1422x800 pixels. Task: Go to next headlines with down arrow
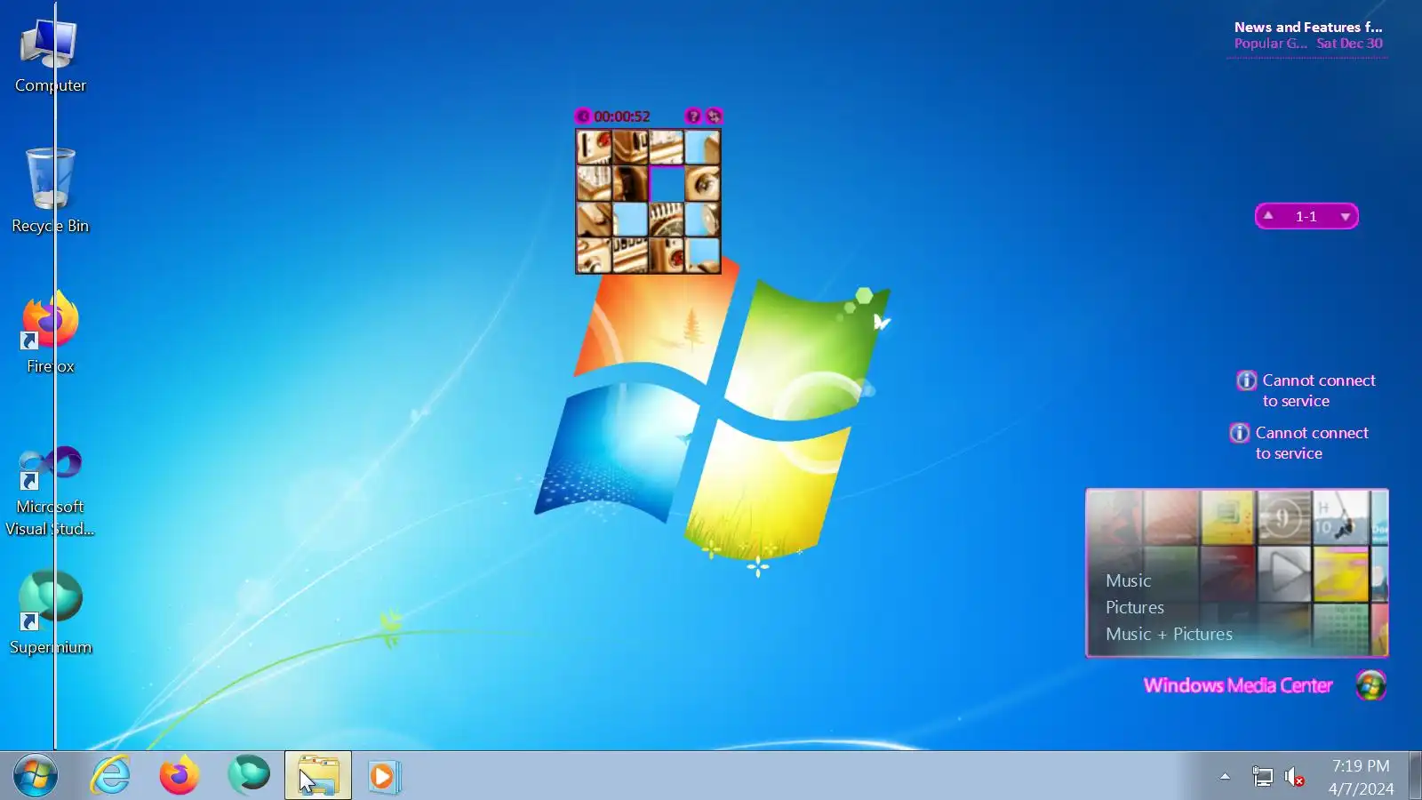click(1345, 217)
